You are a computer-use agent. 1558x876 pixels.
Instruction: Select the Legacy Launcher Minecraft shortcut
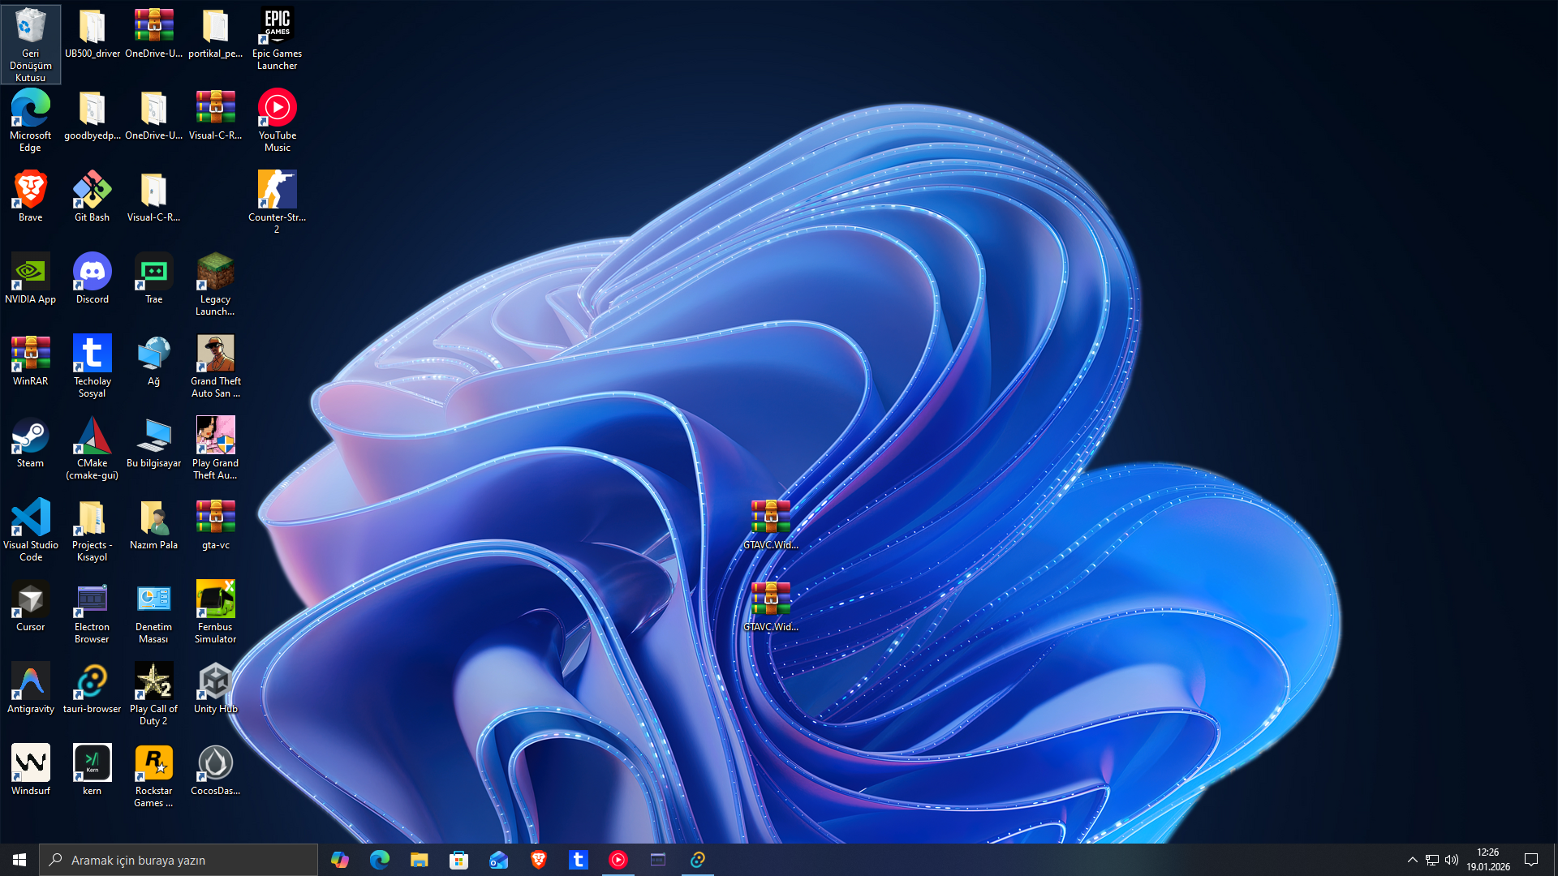pos(215,284)
